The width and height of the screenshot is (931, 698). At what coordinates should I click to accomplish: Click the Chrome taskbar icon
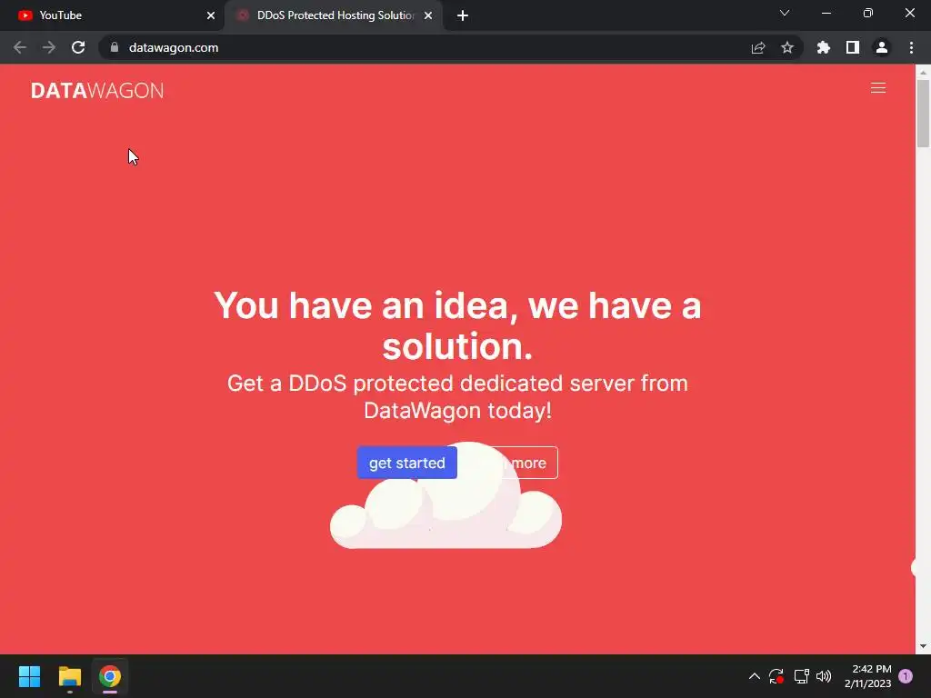click(x=110, y=676)
